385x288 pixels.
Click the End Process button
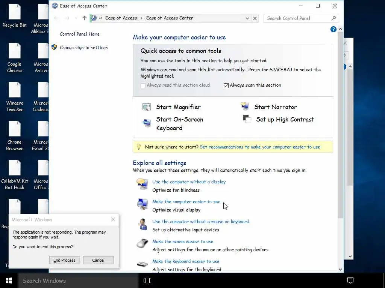(x=65, y=260)
